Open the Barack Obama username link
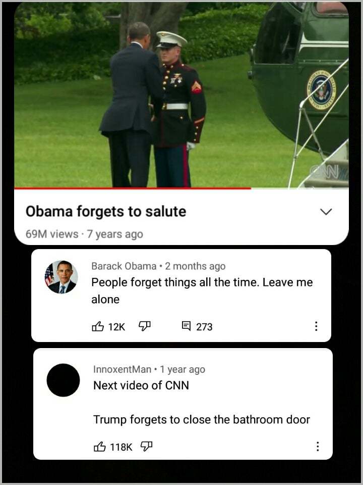Viewport: 363px width, 485px height. click(x=124, y=266)
